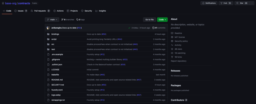Fork the repository using Fork button

click(x=226, y=3)
